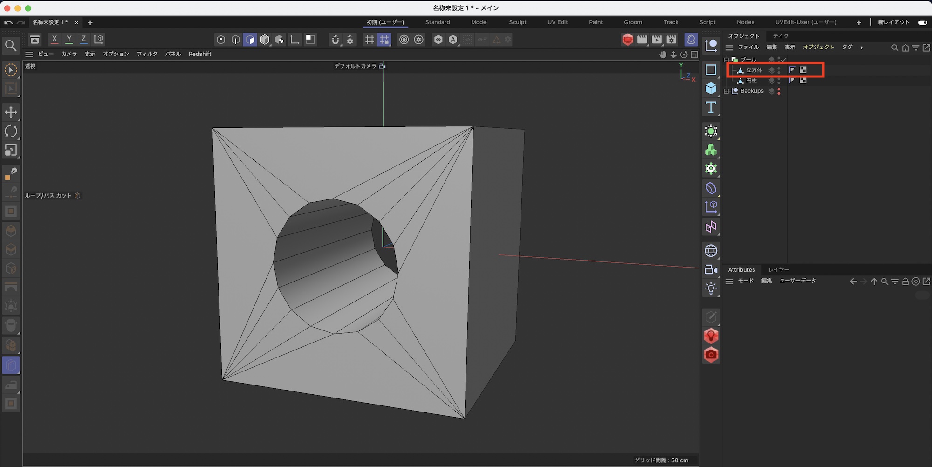Activate Points mode in top toolbar

point(221,40)
